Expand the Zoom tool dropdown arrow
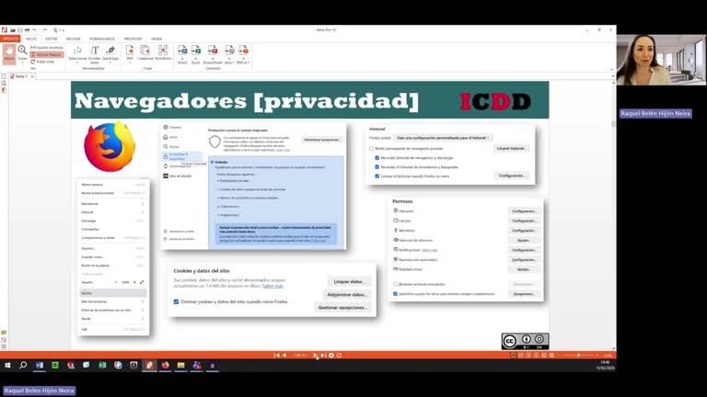Screen dimensions: 707x397 22,62
